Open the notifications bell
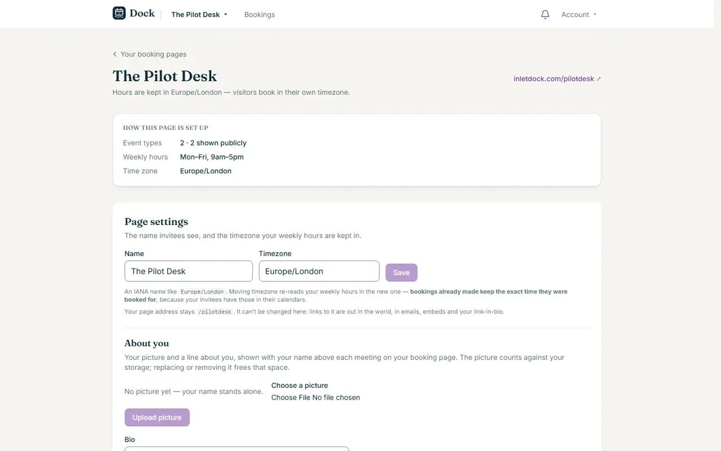This screenshot has width=721, height=451. pyautogui.click(x=545, y=15)
